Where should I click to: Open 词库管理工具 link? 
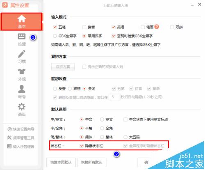23,138
